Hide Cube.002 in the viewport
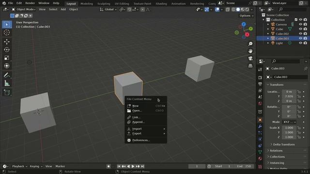Viewport: 310px width, 174px height. coord(300,34)
